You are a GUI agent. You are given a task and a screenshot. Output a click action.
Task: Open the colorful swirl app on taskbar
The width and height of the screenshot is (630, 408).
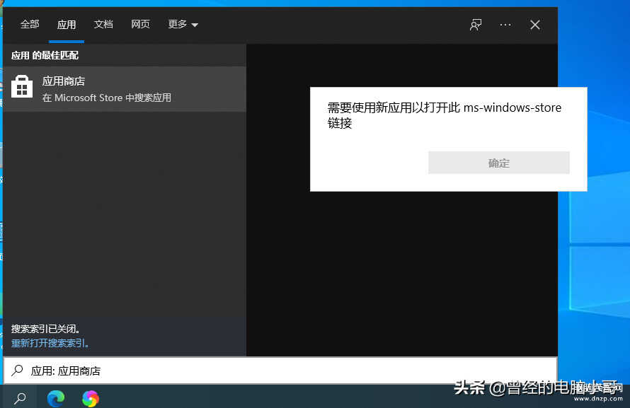pyautogui.click(x=91, y=398)
